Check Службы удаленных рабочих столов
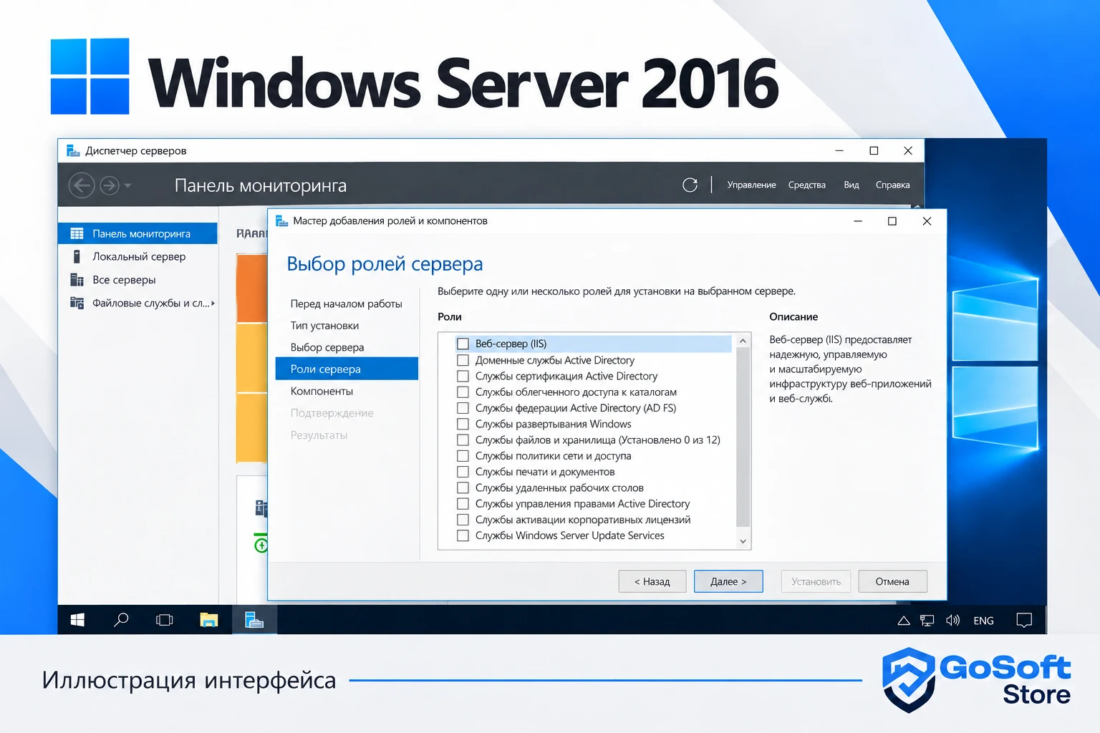 click(x=463, y=487)
